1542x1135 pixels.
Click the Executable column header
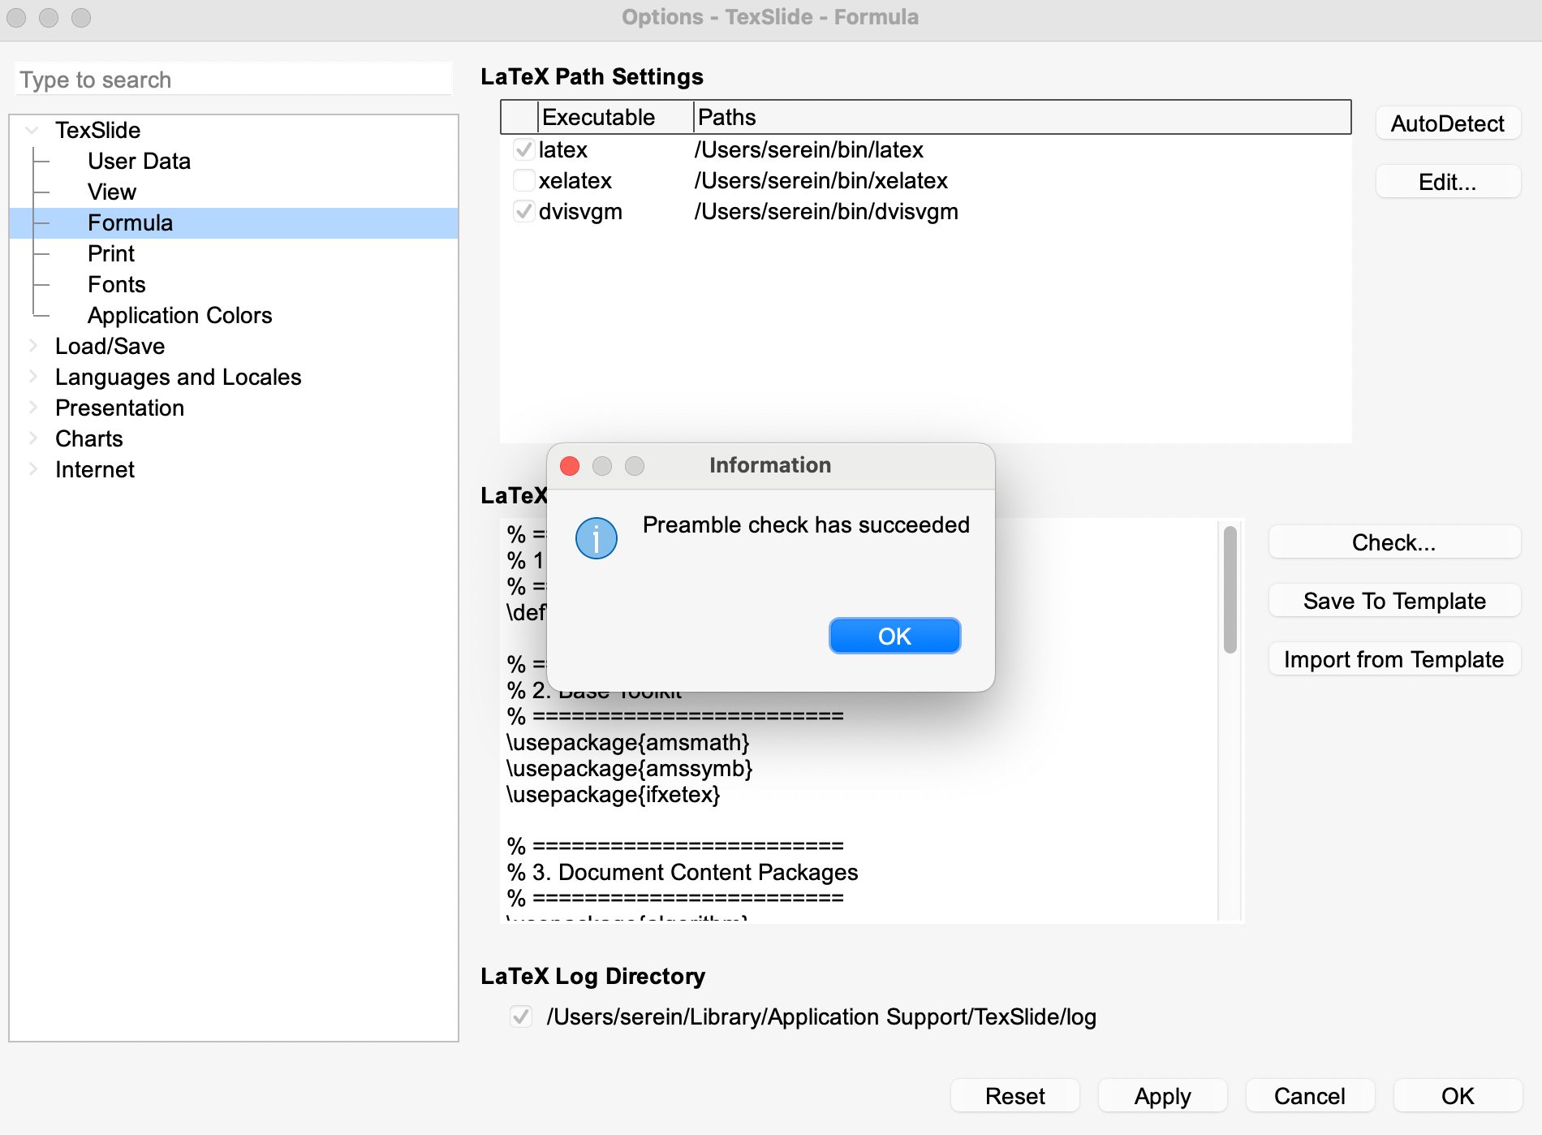615,117
